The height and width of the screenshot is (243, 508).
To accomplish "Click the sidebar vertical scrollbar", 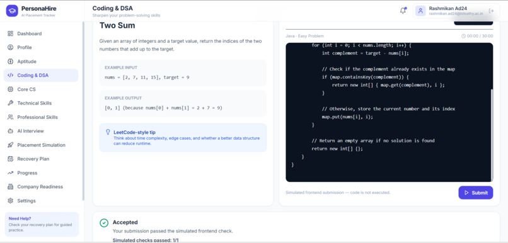I will coord(83,111).
